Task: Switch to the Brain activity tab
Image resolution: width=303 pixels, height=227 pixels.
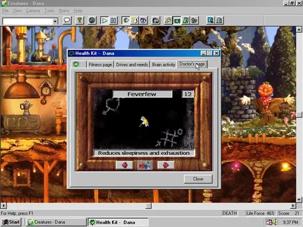Action: [x=164, y=64]
